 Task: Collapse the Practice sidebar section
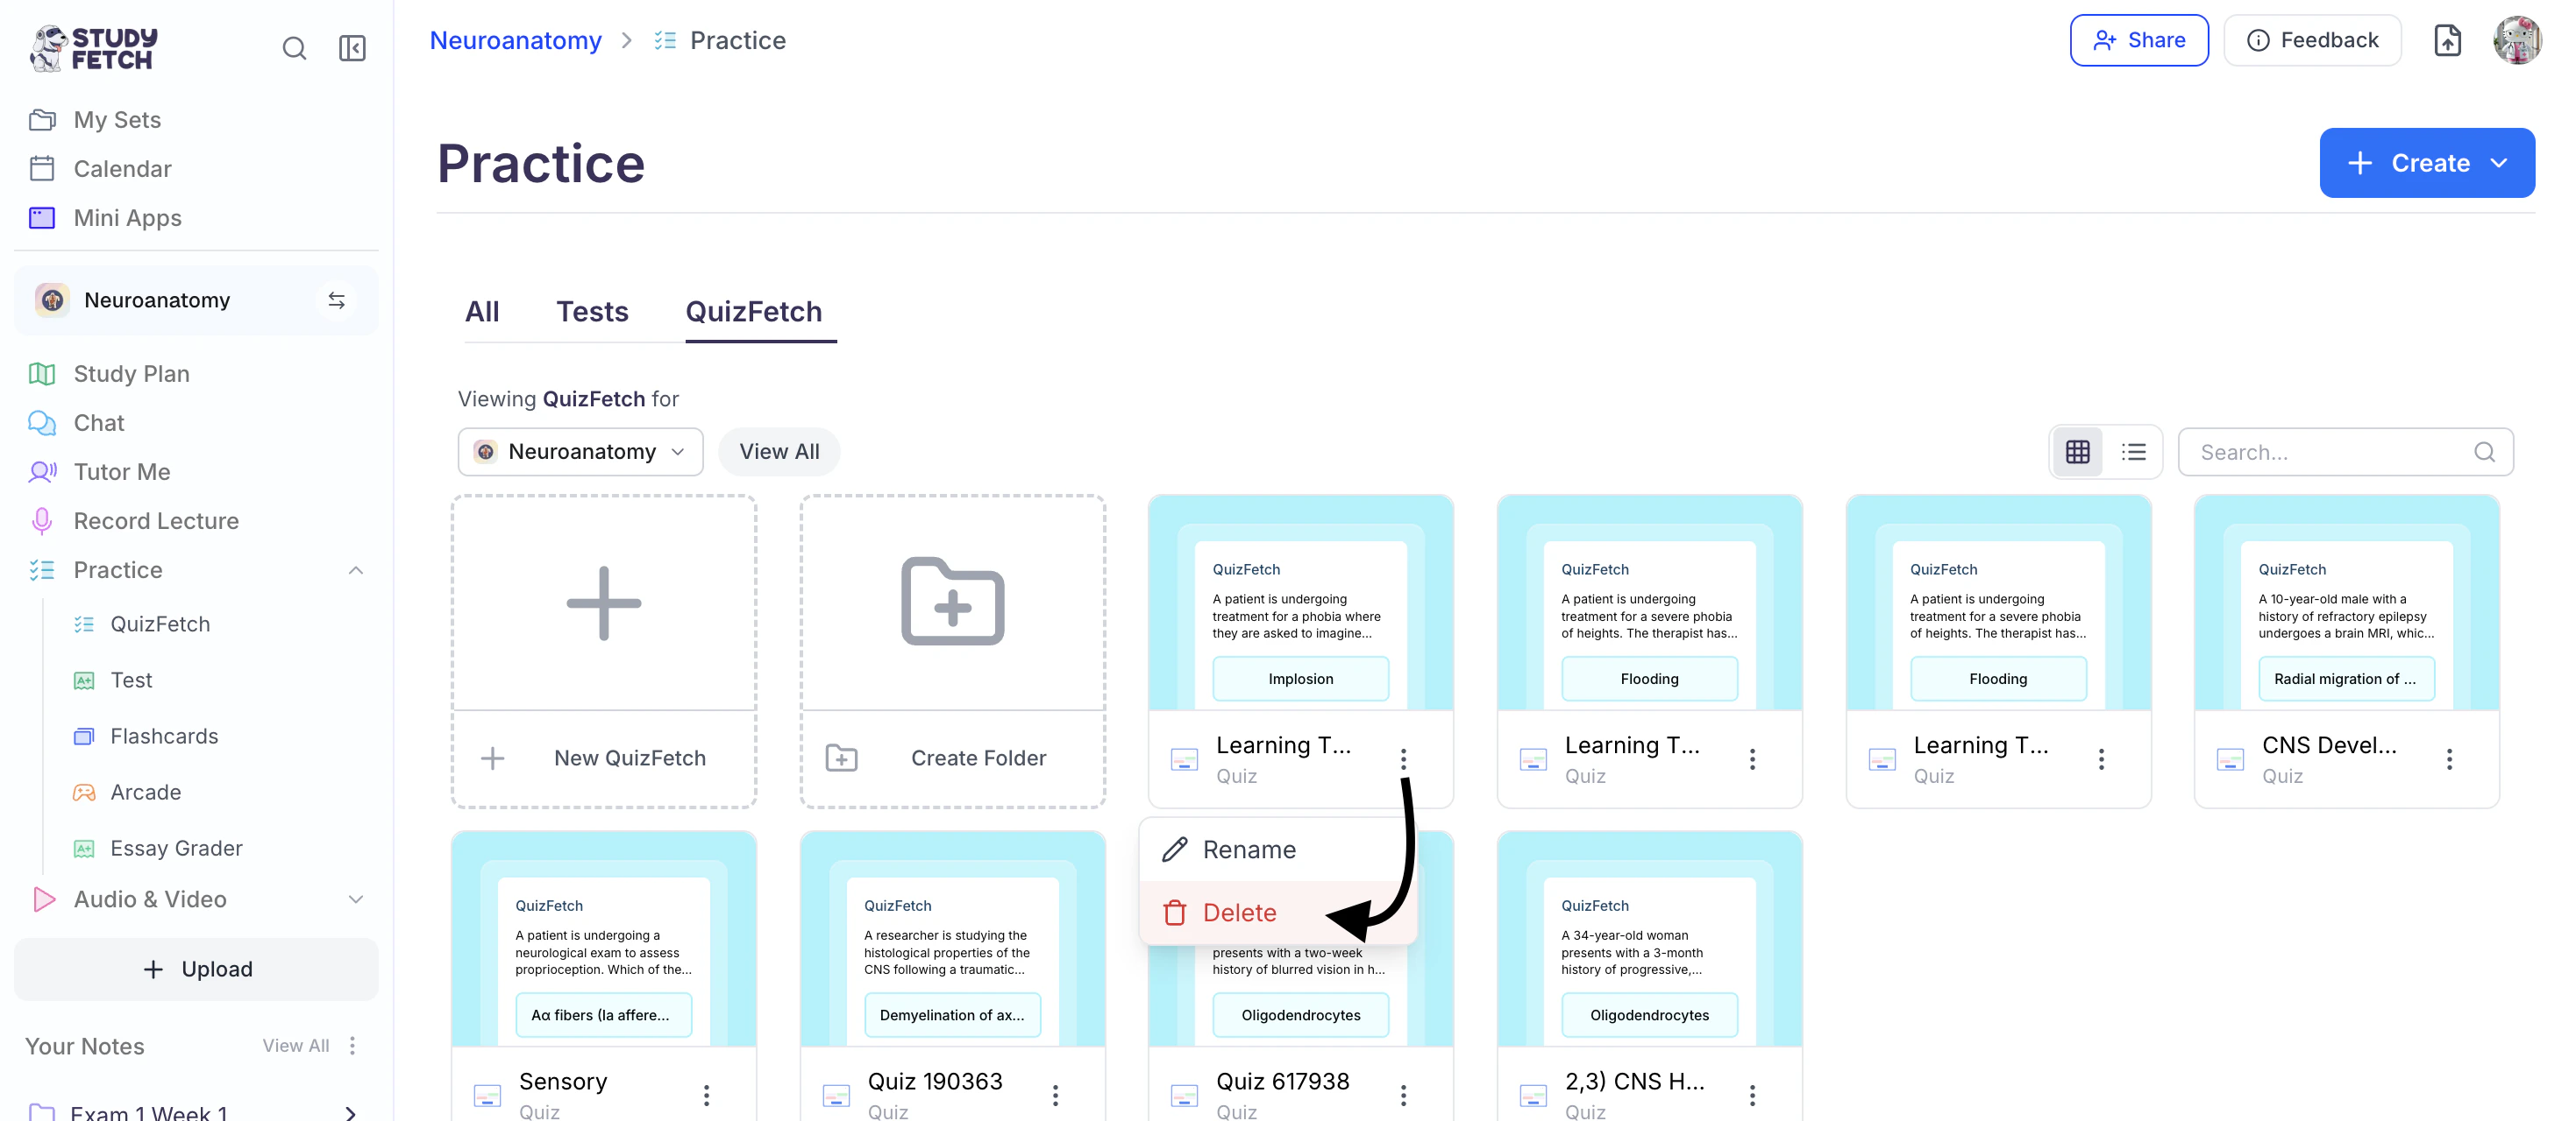(x=355, y=569)
